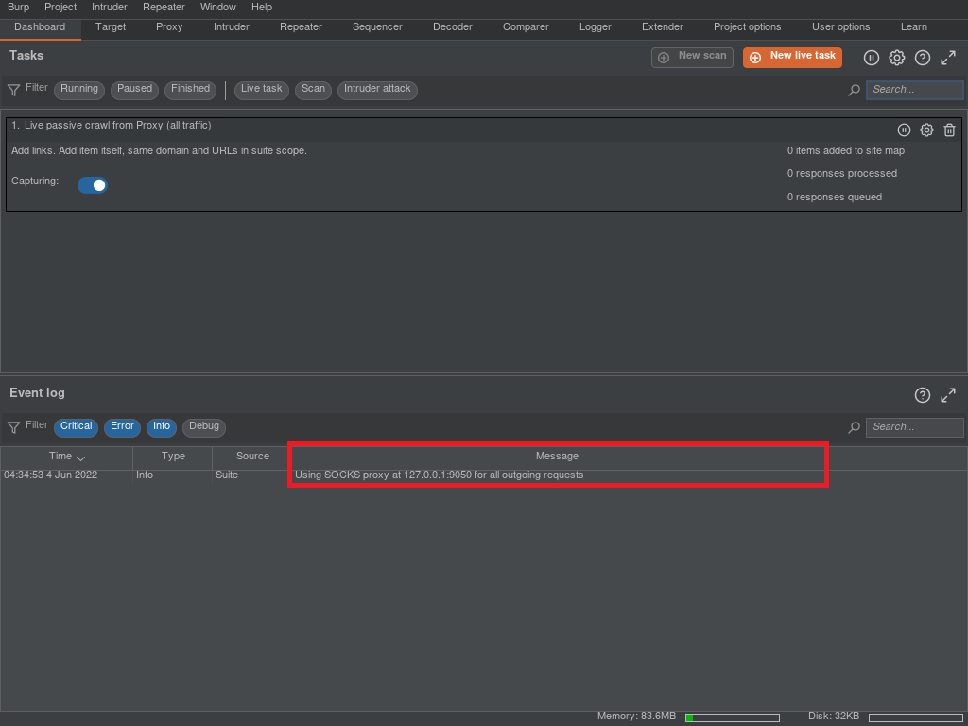Open the Burp settings gear in Tasks header
The width and height of the screenshot is (968, 726).
896,57
